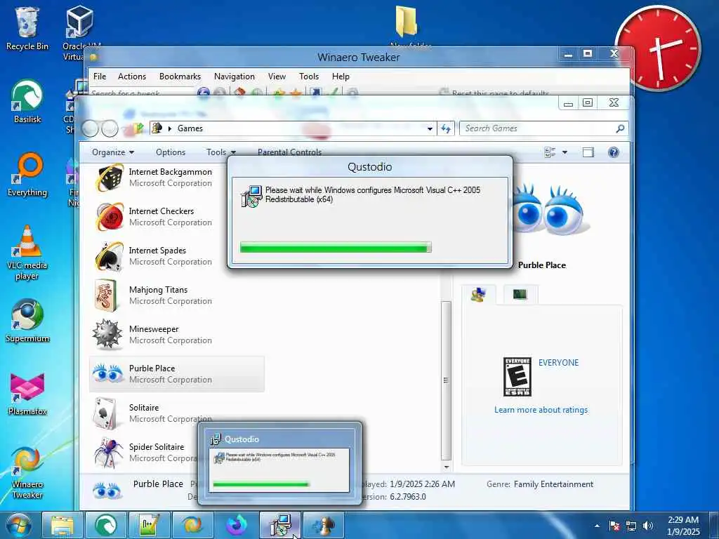Select VLC media player desktop icon

pyautogui.click(x=27, y=253)
